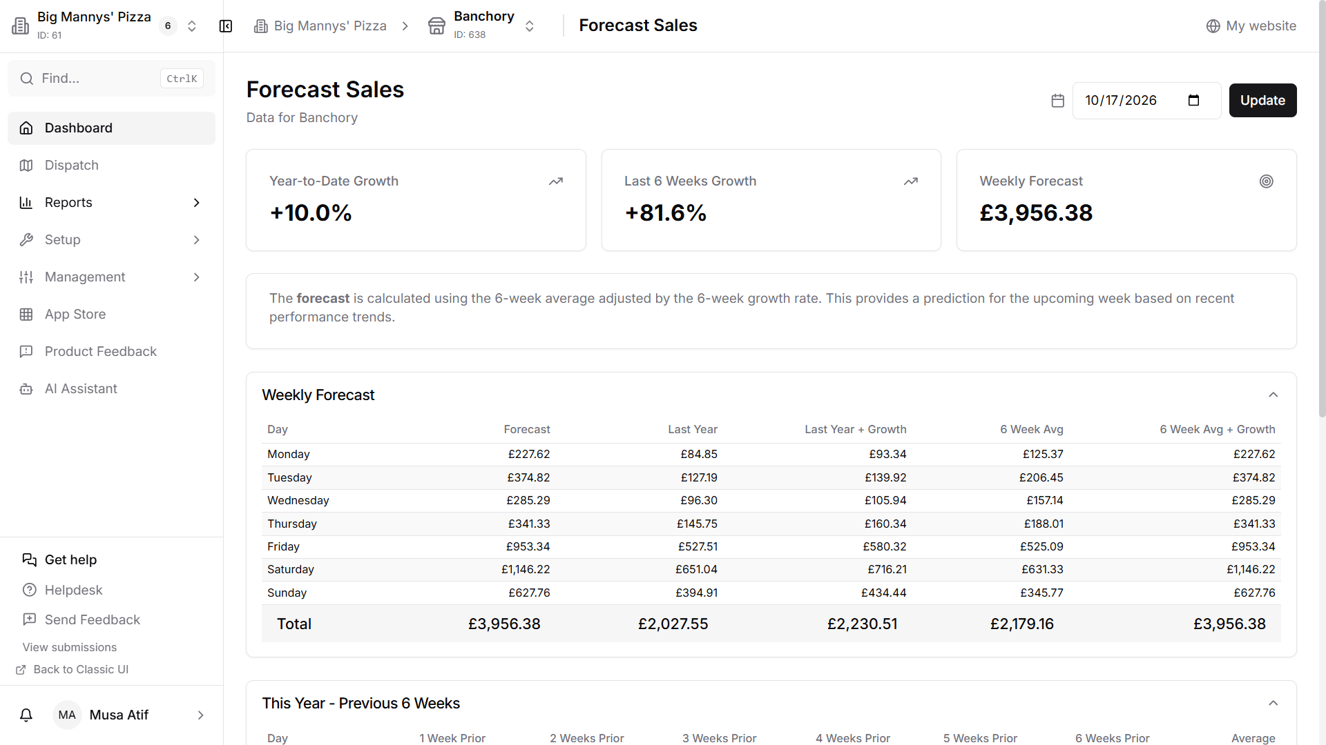1326x745 pixels.
Task: Click the App Store grid icon
Action: click(26, 315)
